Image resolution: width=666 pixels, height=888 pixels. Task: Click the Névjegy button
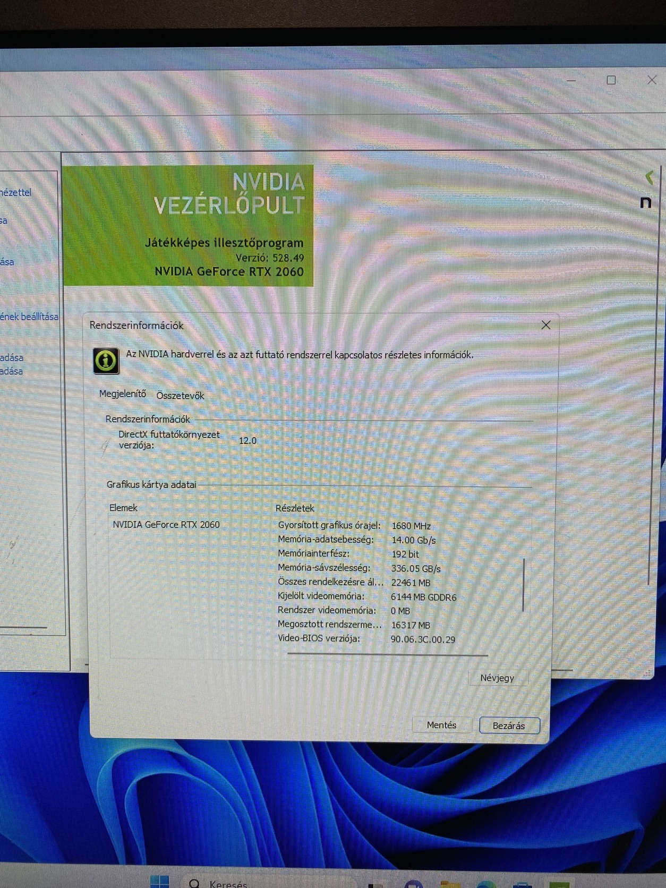pyautogui.click(x=497, y=678)
